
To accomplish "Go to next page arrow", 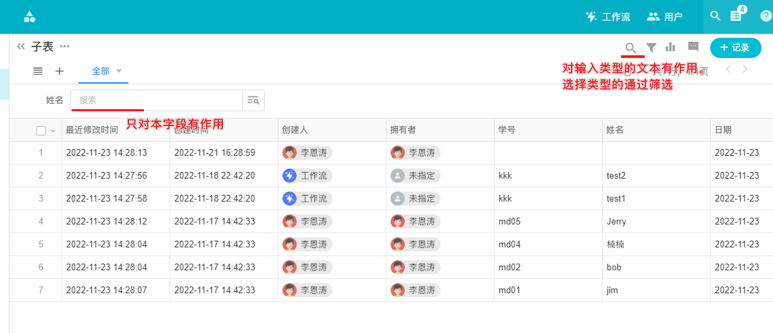I will (745, 69).
